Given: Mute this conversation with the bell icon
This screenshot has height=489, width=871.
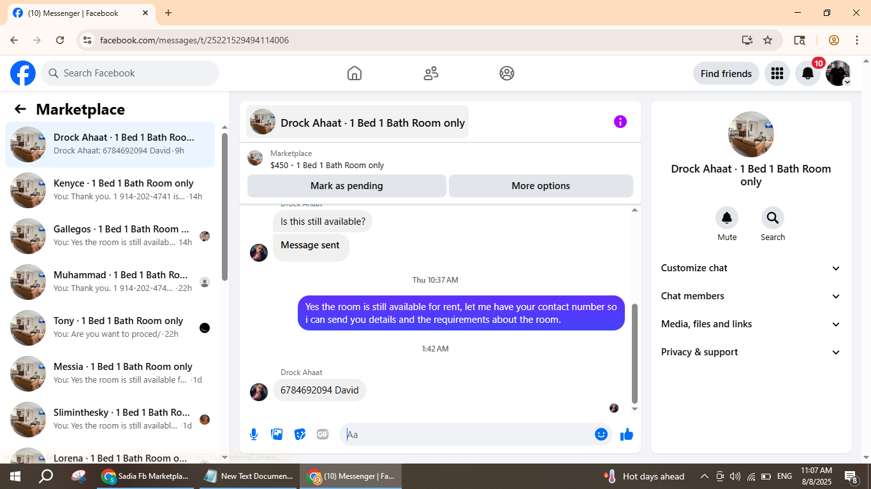Looking at the screenshot, I should pos(727,218).
